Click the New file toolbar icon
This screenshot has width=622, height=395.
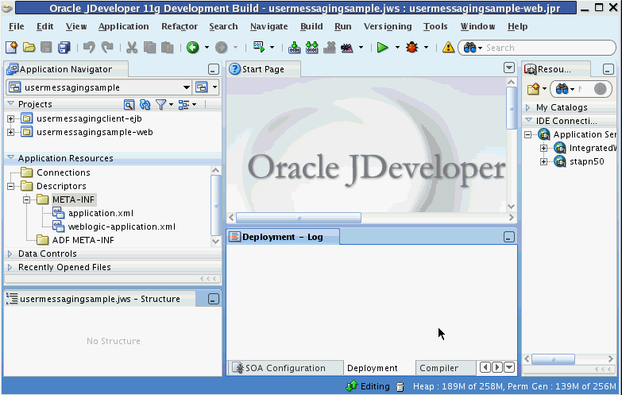tap(11, 48)
